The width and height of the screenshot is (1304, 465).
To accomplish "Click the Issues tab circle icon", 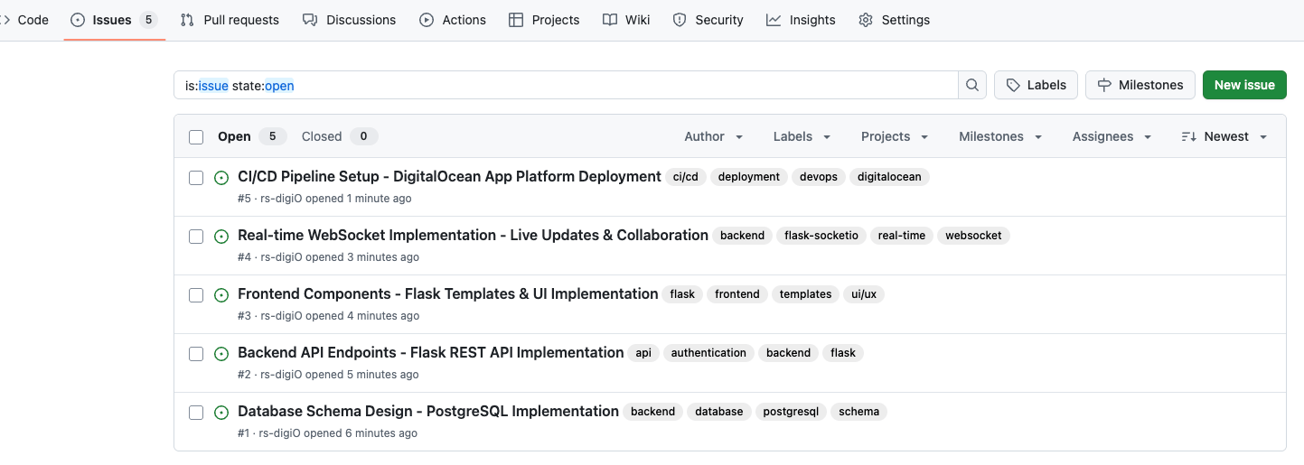I will 78,20.
